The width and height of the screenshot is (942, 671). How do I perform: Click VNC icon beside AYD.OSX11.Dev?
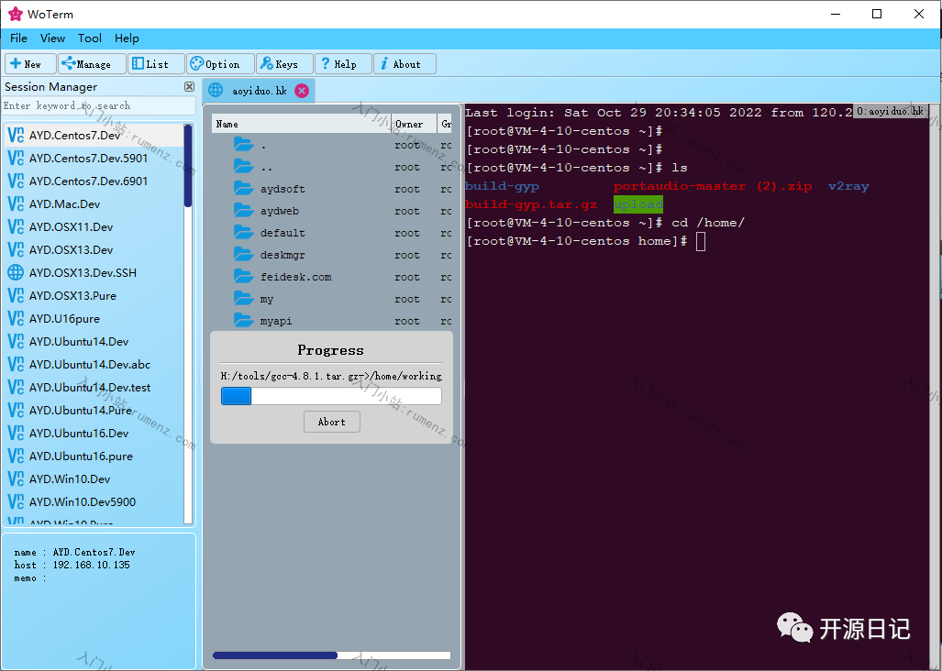pyautogui.click(x=16, y=226)
